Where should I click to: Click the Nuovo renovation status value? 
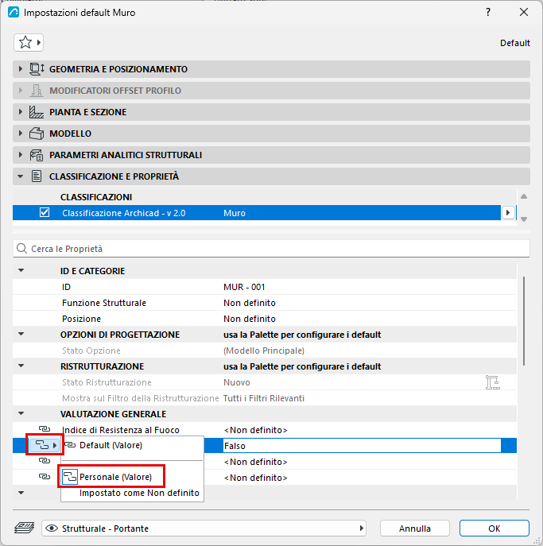236,382
